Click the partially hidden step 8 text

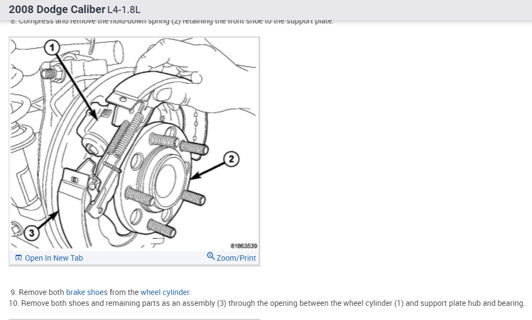tap(173, 22)
